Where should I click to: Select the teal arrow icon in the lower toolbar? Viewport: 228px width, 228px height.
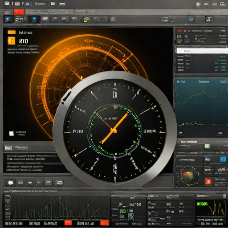pyautogui.click(x=39, y=182)
